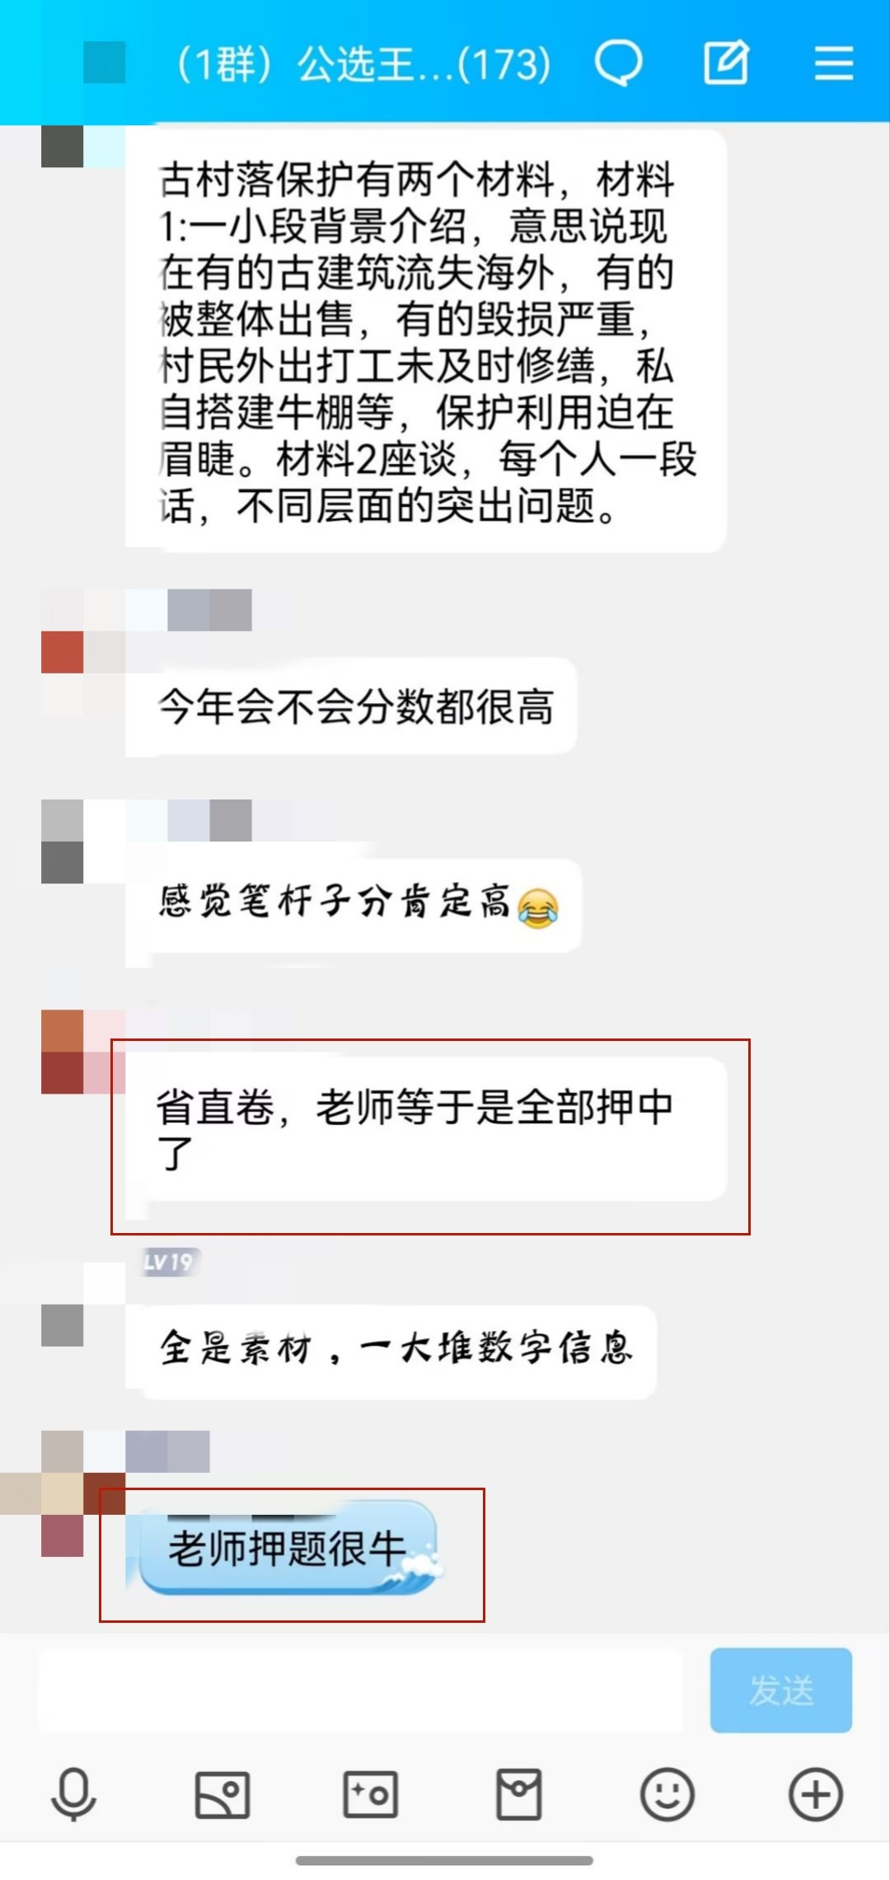Tap the 发送 send button
This screenshot has width=890, height=1880.
click(x=781, y=1690)
